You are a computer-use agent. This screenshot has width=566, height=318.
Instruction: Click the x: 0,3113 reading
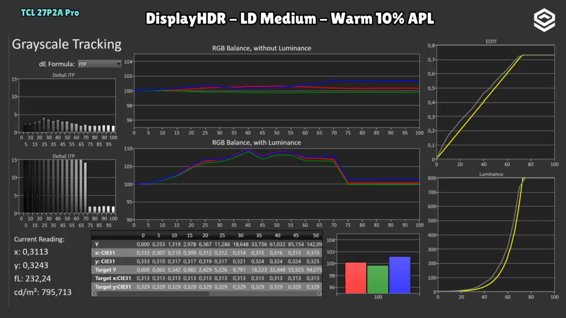(31, 252)
